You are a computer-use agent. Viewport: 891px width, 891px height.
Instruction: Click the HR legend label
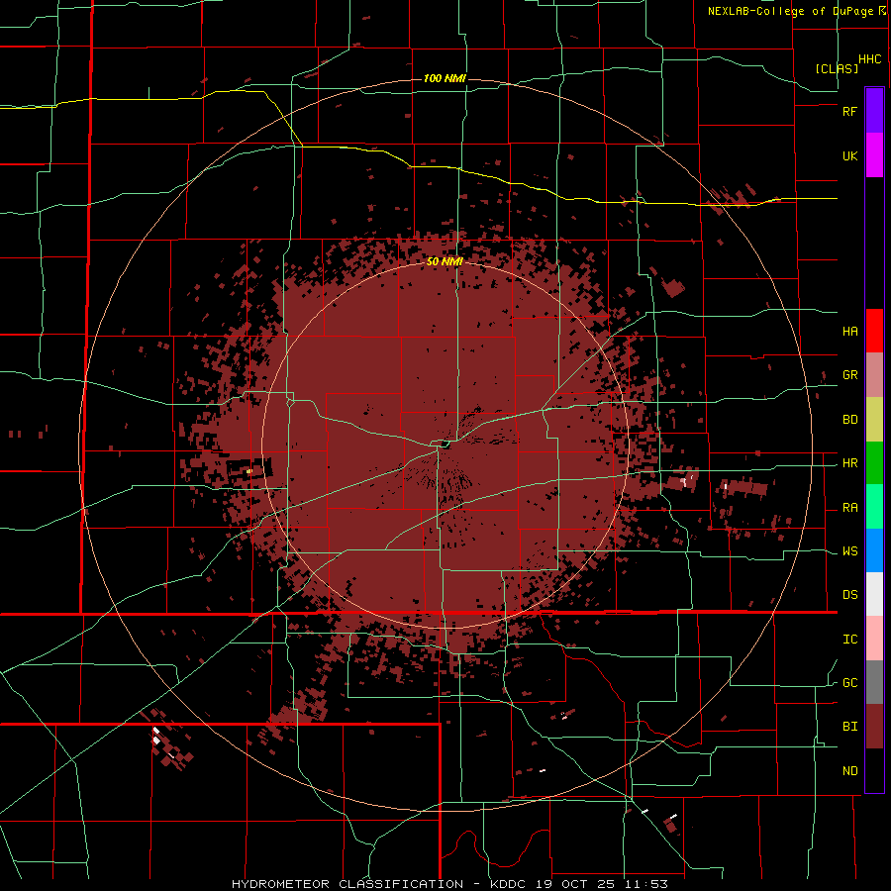coord(849,463)
